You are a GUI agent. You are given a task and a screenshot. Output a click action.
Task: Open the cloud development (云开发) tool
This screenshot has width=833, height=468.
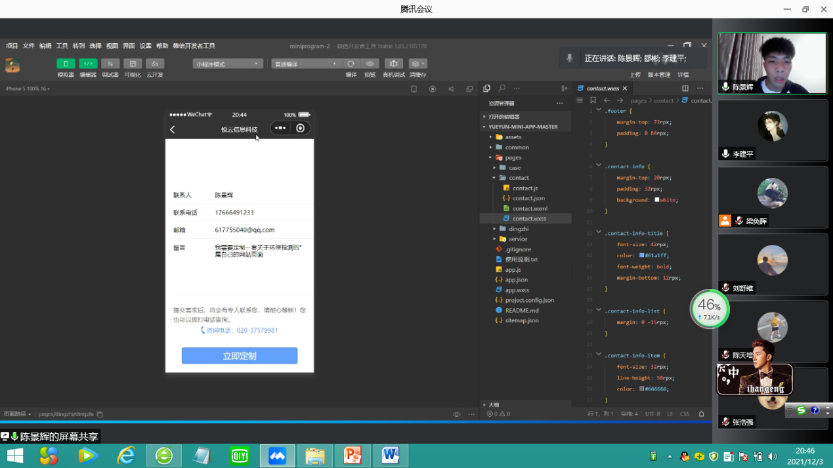(155, 64)
